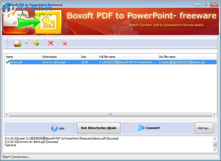The image size is (221, 161).
Task: Click the Add PDF file toolbar icon
Action: 18,43
